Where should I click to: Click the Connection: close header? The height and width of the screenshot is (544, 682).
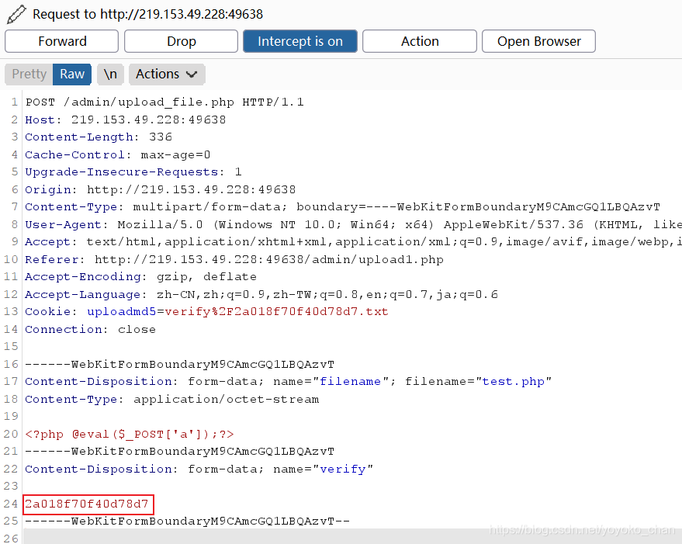(91, 330)
